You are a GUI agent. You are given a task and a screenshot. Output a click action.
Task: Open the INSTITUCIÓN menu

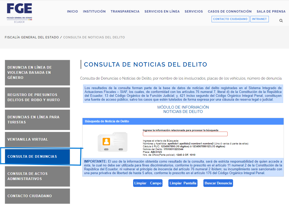pos(94,12)
